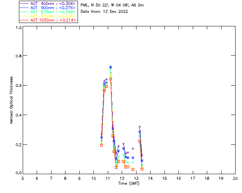Click the AOT 400nm legend entry
This screenshot has width=242, height=193.
48,3
